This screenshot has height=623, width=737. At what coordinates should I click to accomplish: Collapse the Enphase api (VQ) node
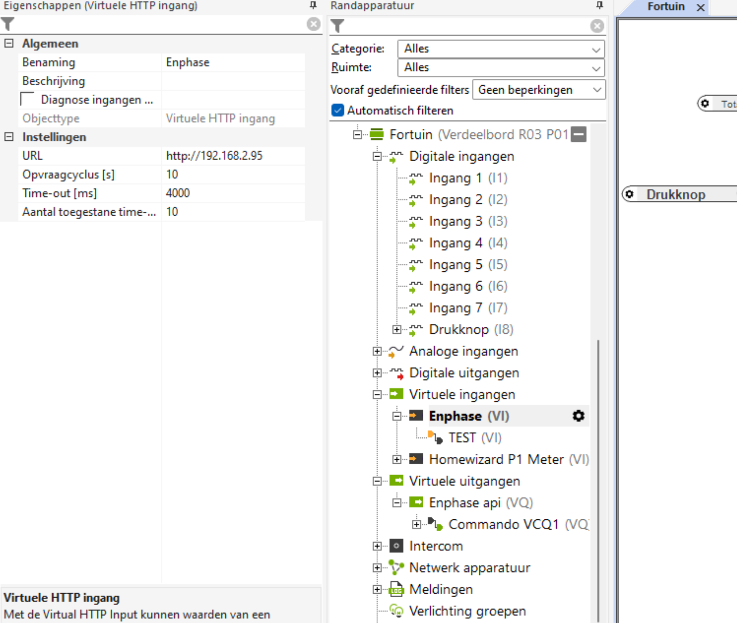click(397, 503)
